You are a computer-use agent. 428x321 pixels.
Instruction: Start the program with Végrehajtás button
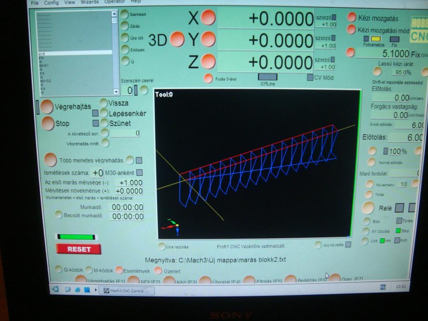pos(47,107)
